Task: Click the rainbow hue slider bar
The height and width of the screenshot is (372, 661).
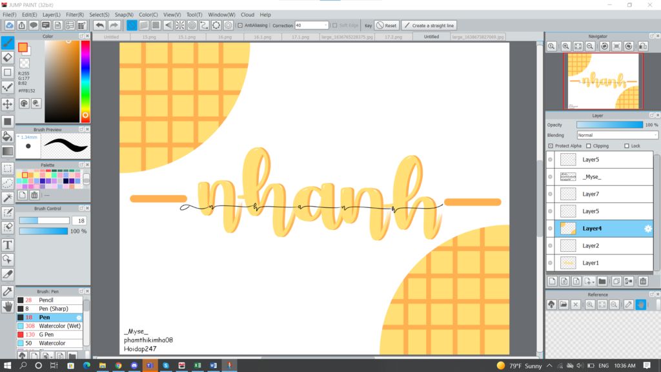Action: point(85,81)
